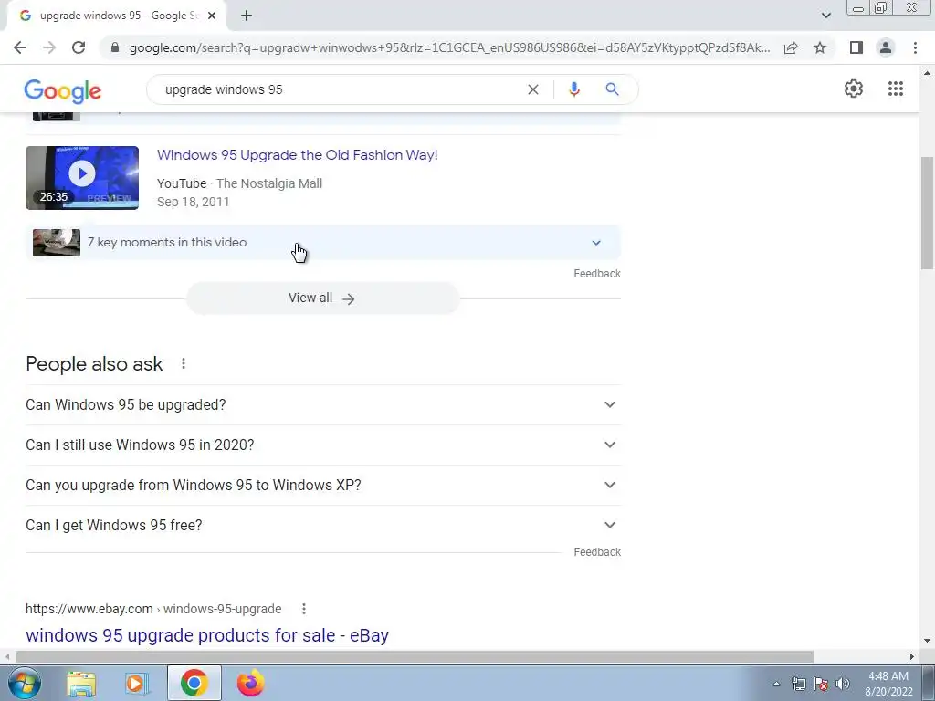This screenshot has width=935, height=701.
Task: Click the View all videos button
Action: (x=322, y=298)
